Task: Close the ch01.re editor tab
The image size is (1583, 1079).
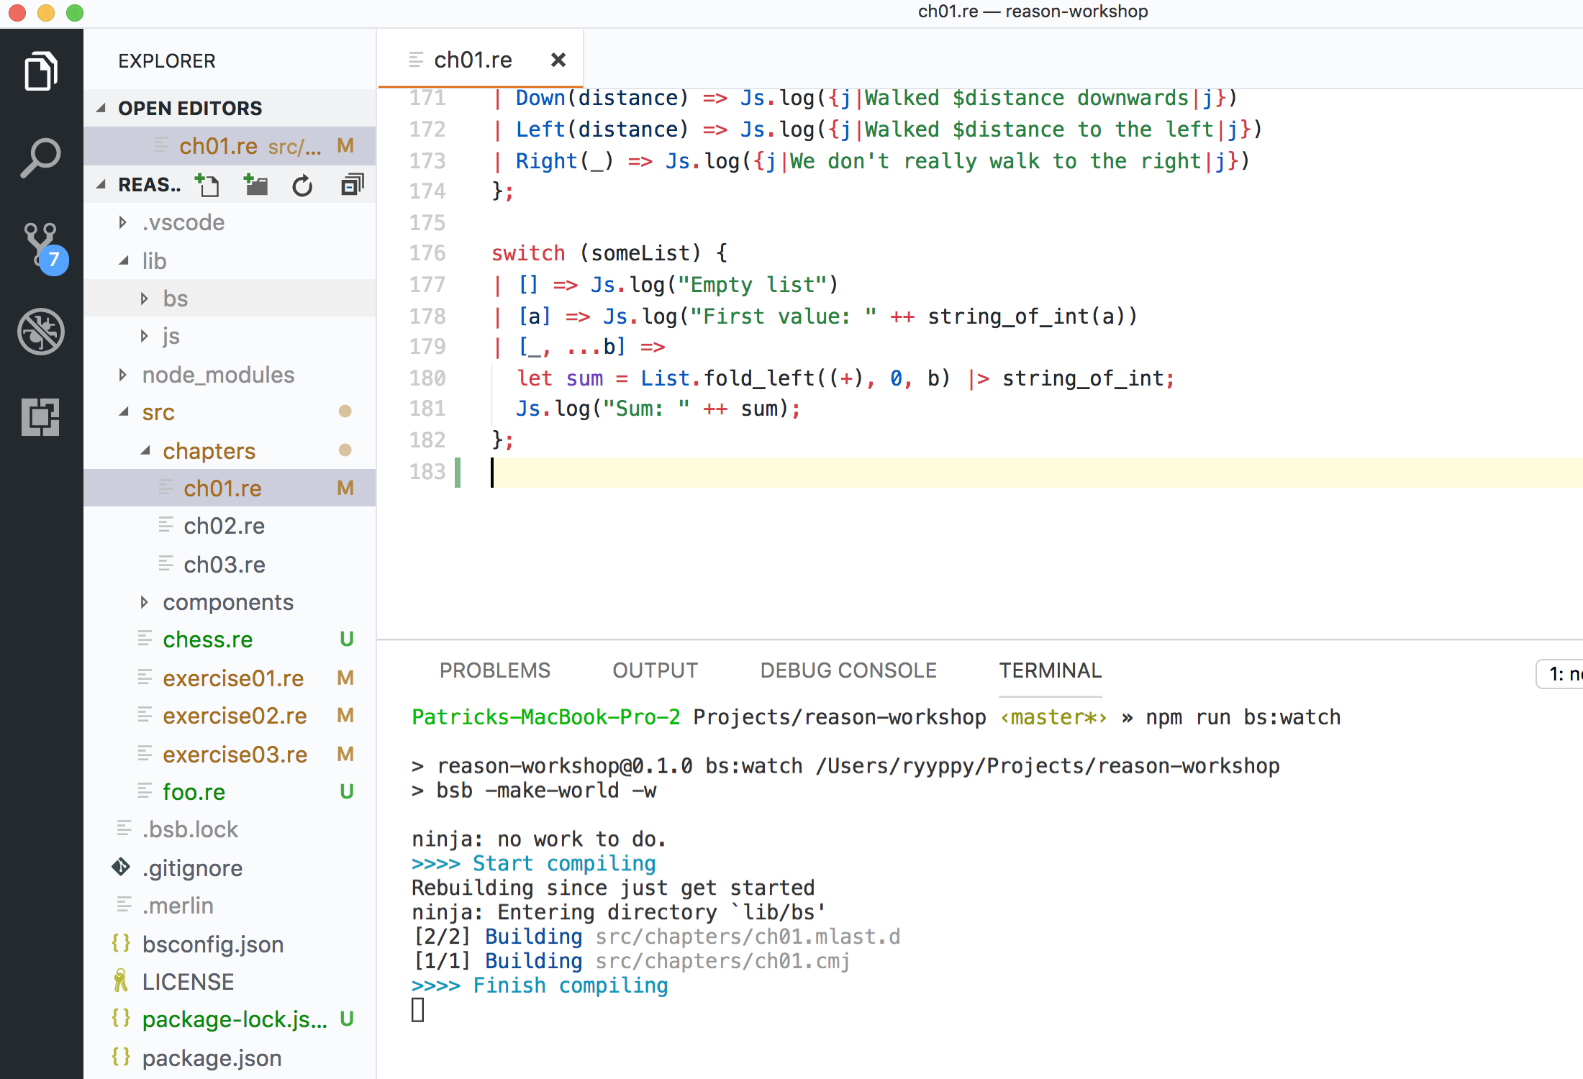Action: tap(558, 60)
